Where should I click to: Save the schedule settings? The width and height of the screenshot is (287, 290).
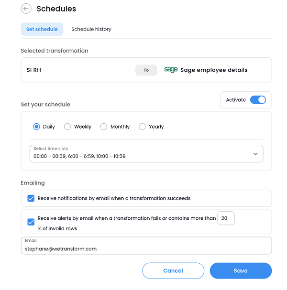pos(241,271)
